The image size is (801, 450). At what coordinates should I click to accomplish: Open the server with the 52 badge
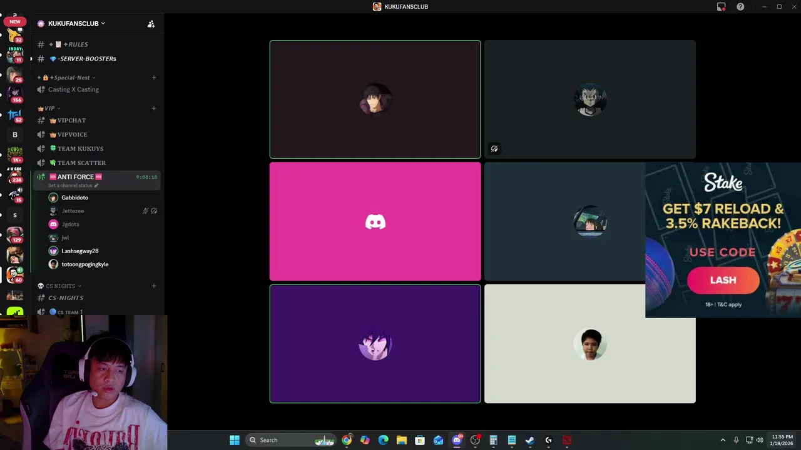pos(14,115)
